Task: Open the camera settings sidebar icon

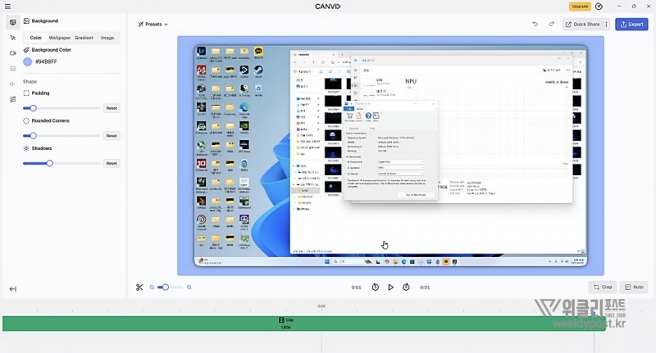Action: [x=12, y=53]
